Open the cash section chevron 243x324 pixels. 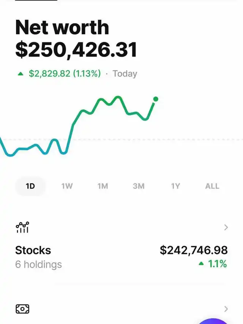click(226, 308)
